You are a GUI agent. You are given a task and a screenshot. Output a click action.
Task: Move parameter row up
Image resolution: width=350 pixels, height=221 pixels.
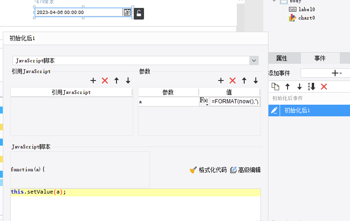pyautogui.click(x=244, y=80)
